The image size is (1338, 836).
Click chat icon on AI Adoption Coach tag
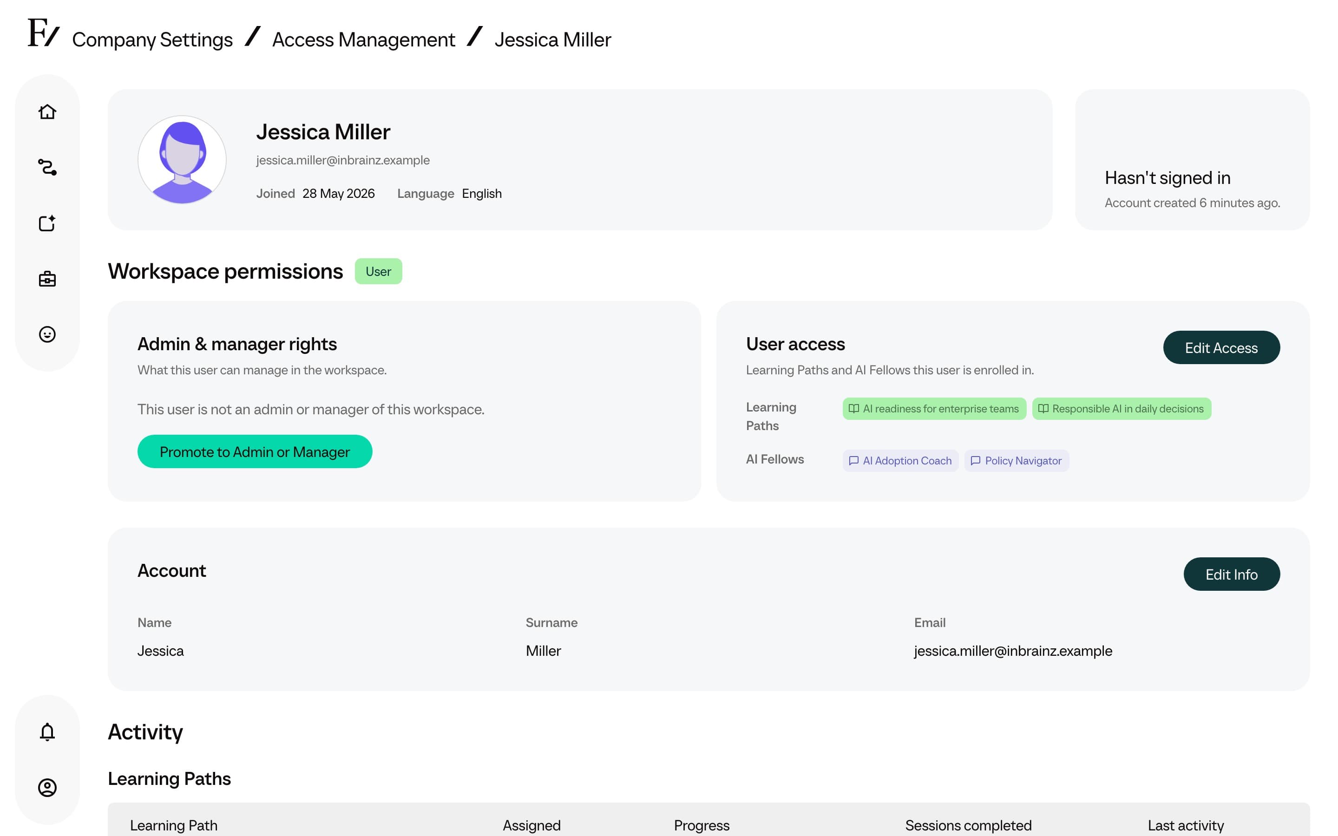point(853,461)
